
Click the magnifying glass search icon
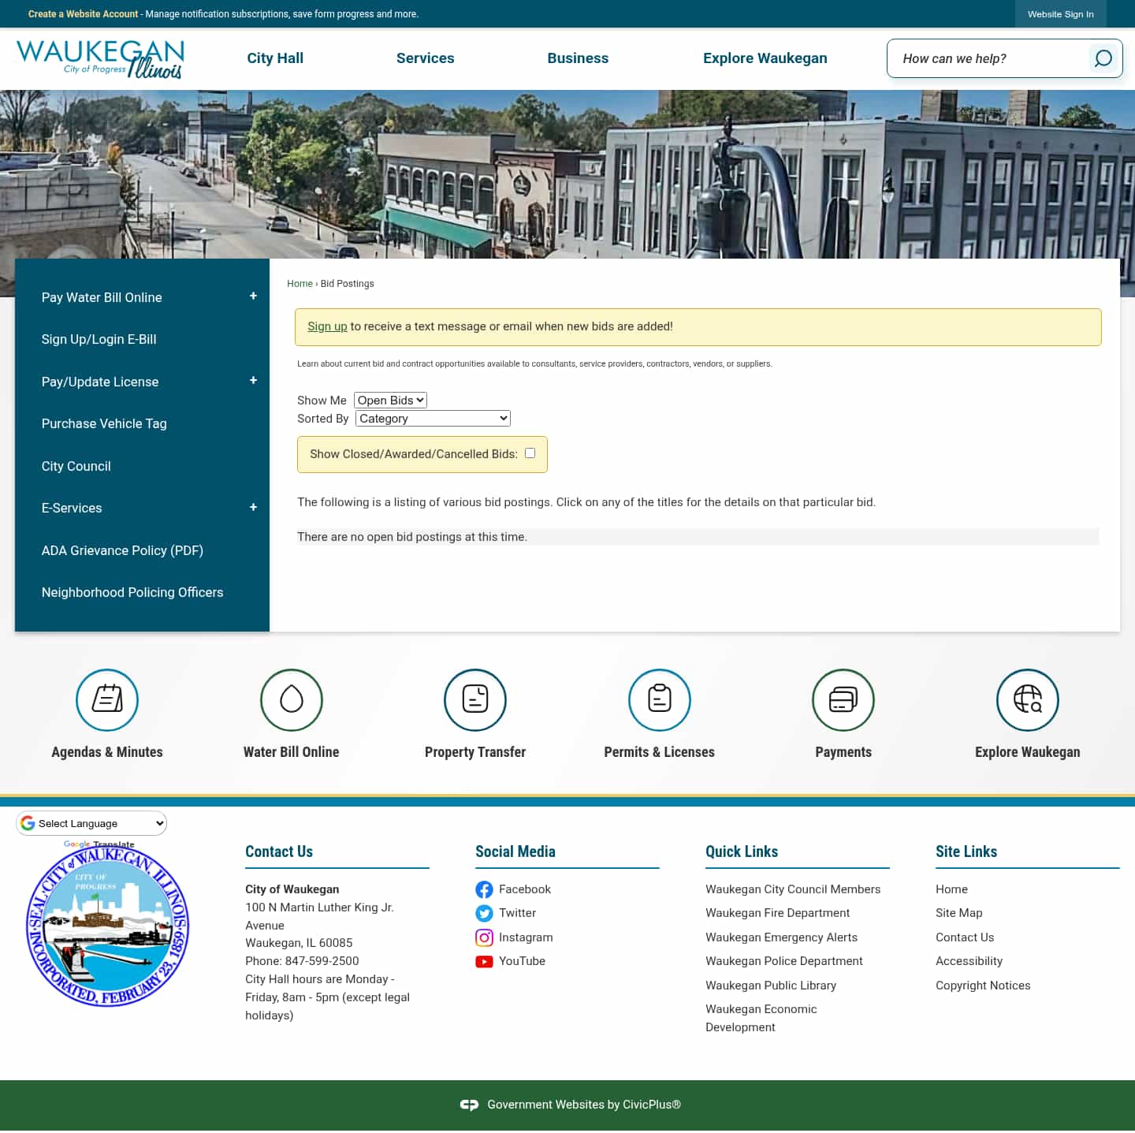tap(1102, 58)
